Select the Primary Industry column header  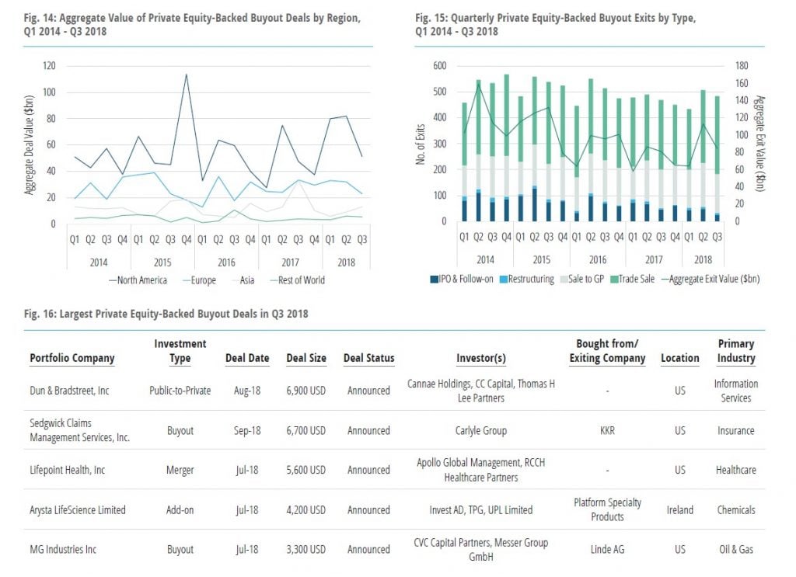pos(735,351)
